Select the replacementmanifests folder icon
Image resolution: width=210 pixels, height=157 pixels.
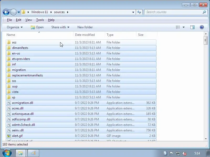[x=9, y=75]
